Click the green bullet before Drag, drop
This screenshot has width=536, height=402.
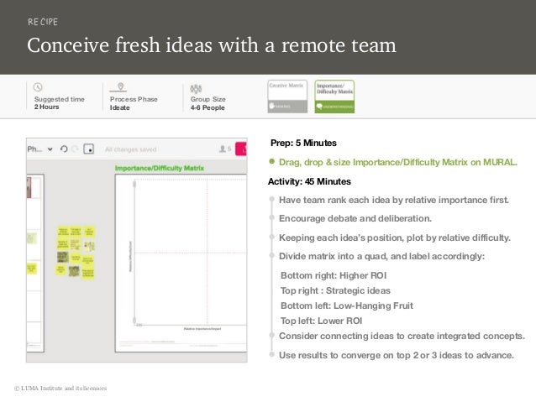tap(271, 161)
